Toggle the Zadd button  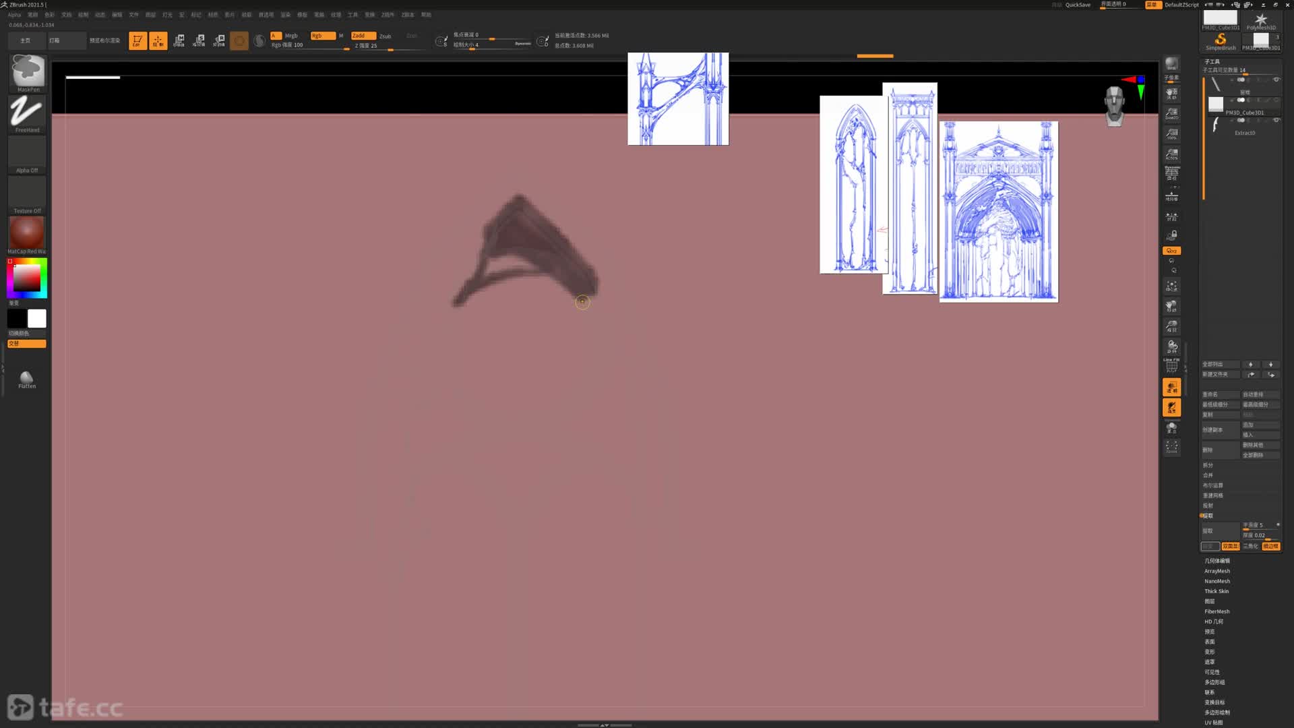(x=363, y=36)
